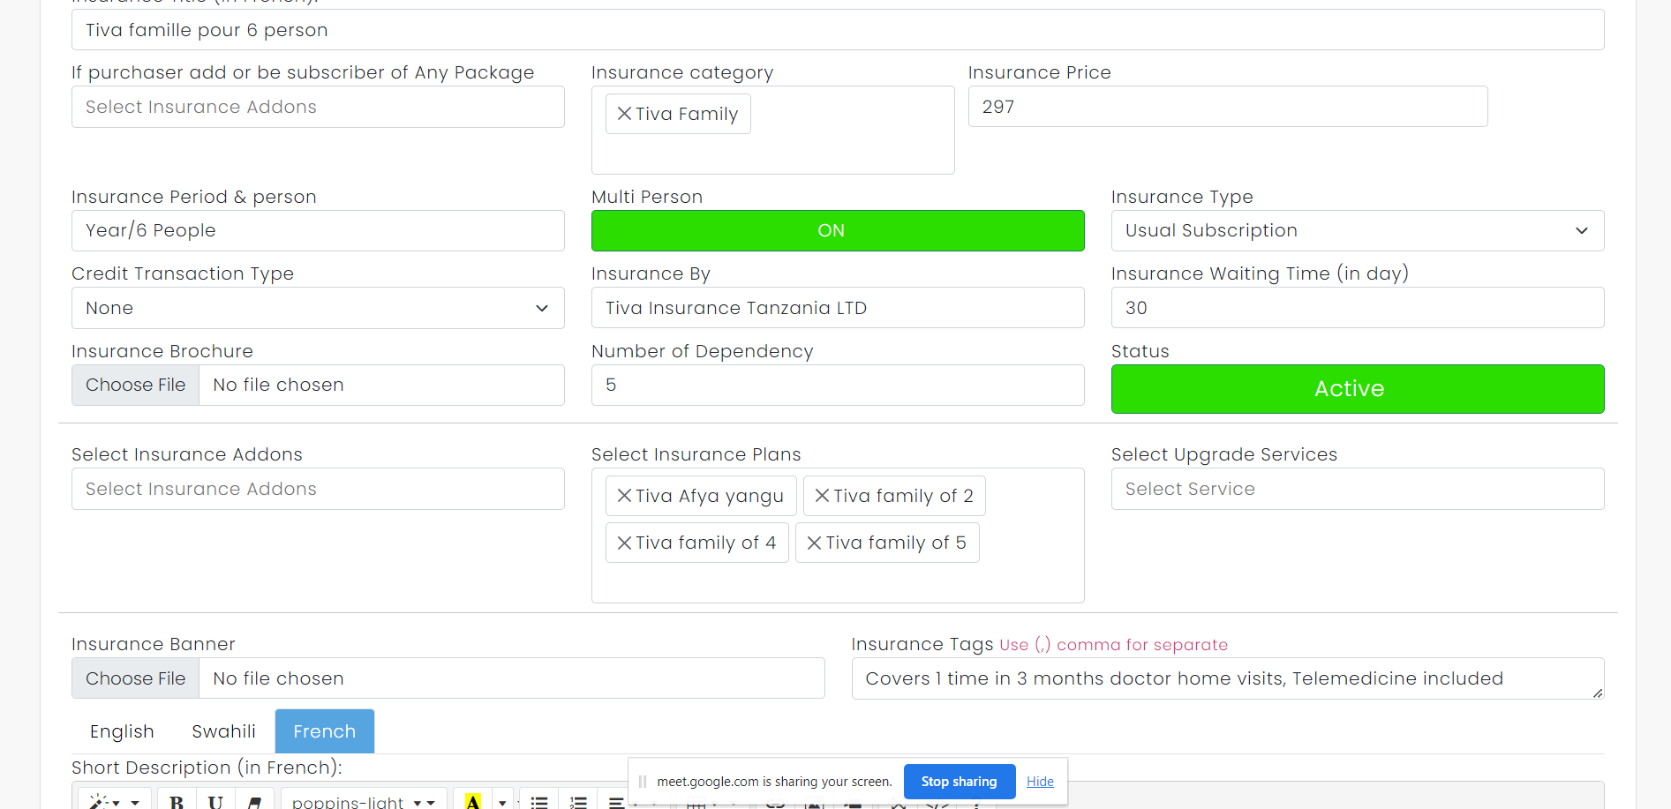Switch to the Swahili tab

(223, 731)
